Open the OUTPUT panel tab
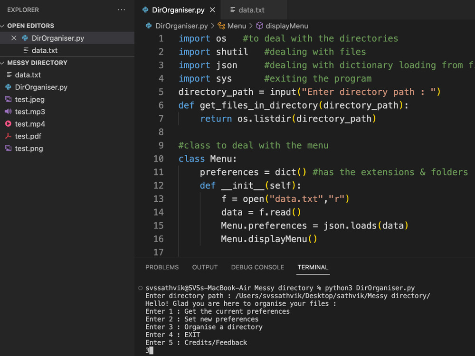475x356 pixels. [205, 267]
